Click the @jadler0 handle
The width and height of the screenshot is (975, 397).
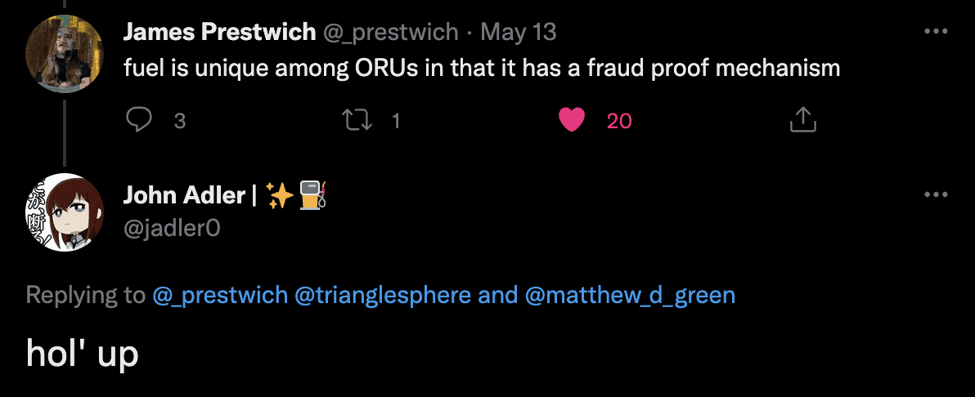coord(172,229)
